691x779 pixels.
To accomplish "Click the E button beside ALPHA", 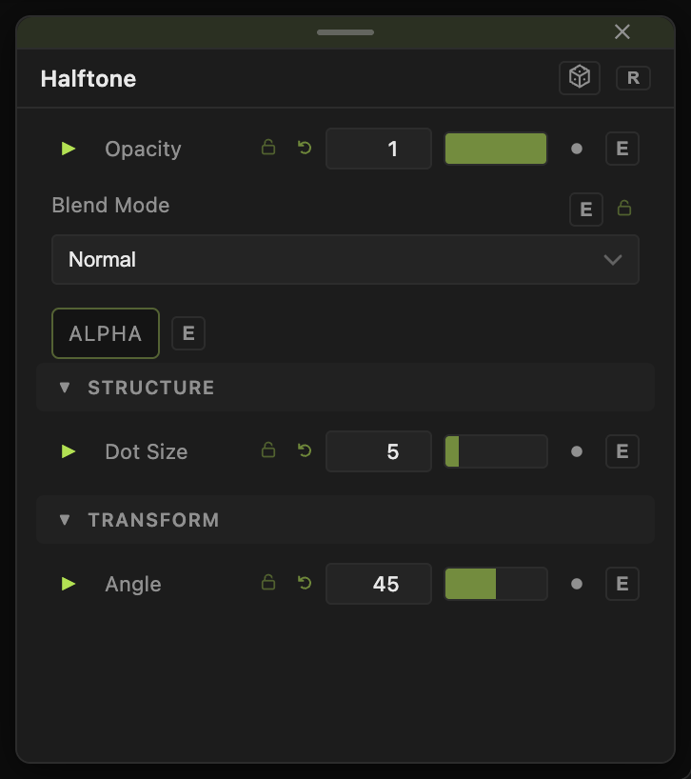I will click(188, 333).
